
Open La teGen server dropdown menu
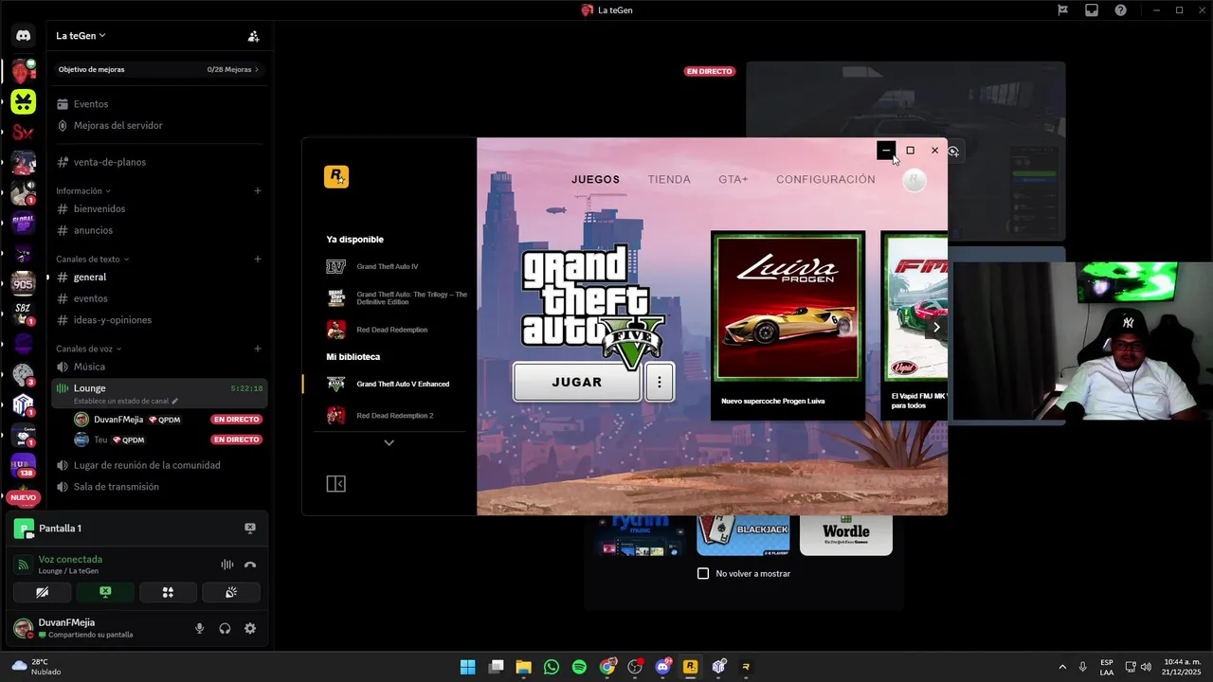tap(81, 36)
